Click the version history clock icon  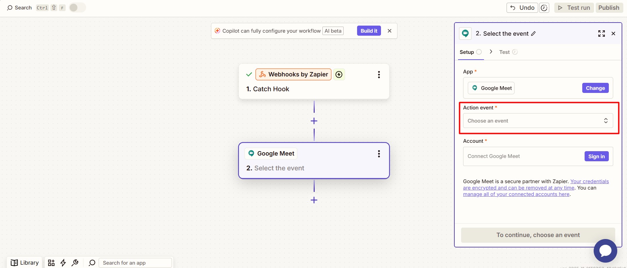pyautogui.click(x=544, y=8)
